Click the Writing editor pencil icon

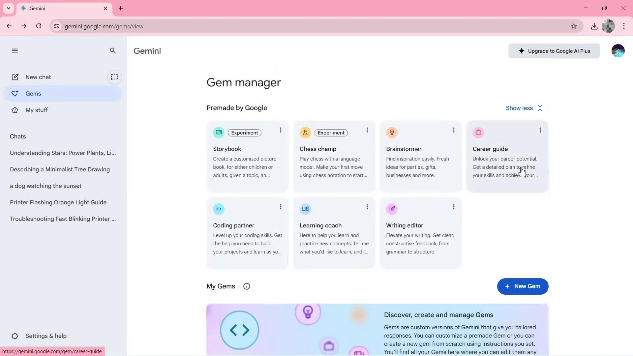(x=392, y=209)
